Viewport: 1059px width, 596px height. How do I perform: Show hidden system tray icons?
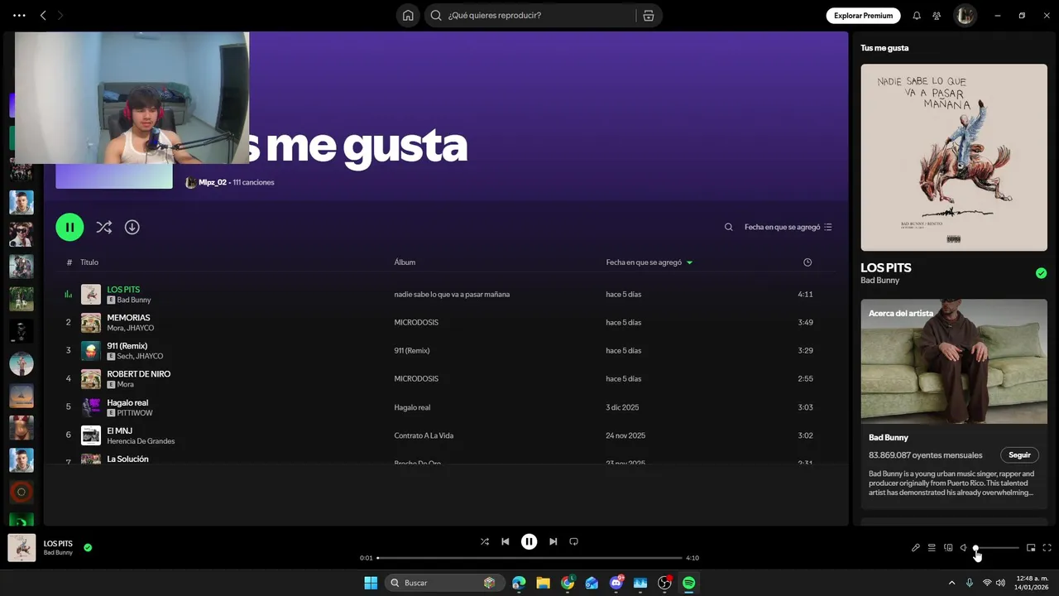pyautogui.click(x=951, y=583)
